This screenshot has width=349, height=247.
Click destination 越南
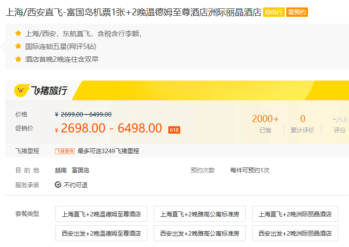tap(61, 170)
